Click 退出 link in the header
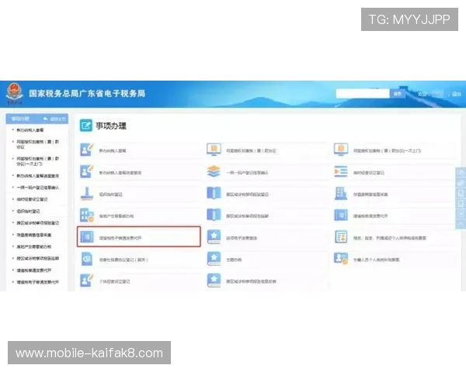 tap(456, 94)
